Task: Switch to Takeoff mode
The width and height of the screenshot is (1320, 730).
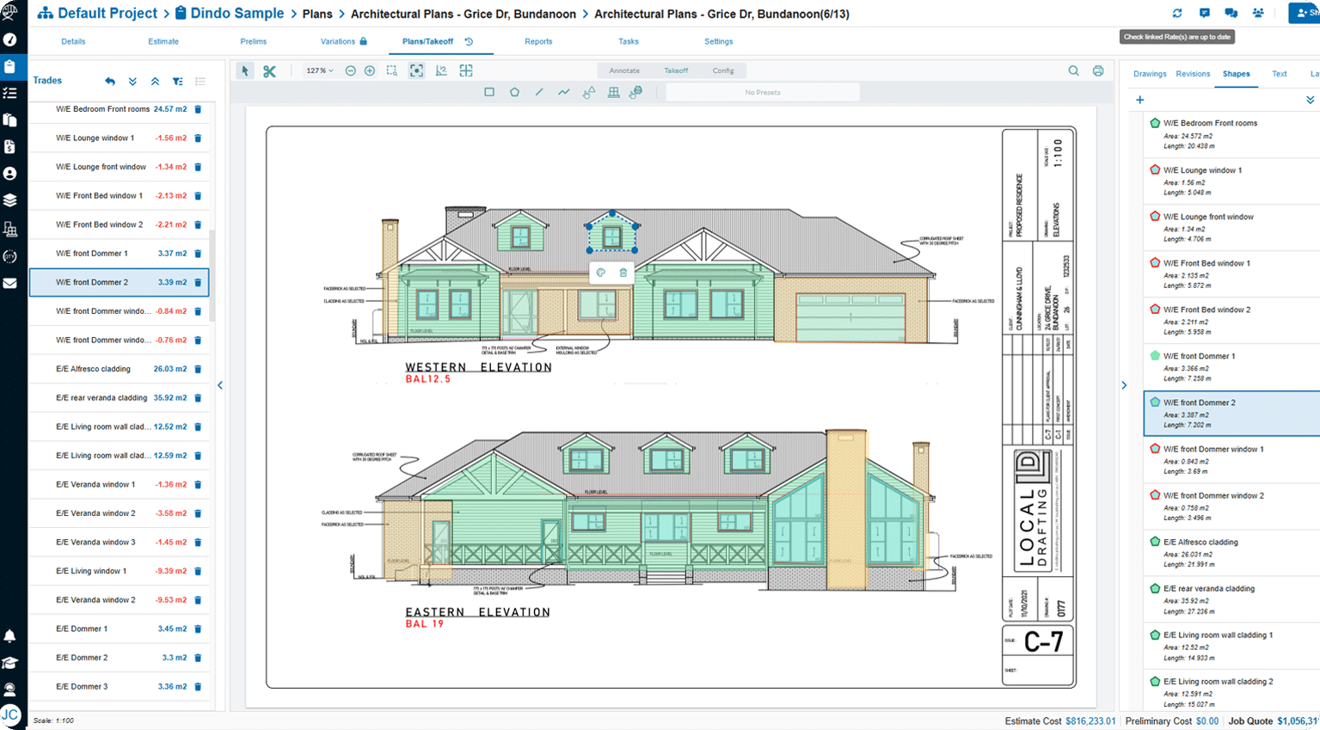Action: click(x=676, y=71)
